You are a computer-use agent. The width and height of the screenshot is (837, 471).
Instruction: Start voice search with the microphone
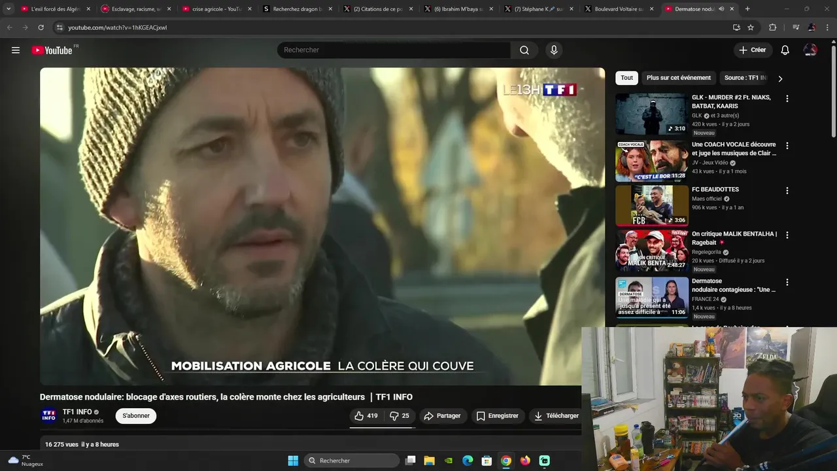pos(554,50)
